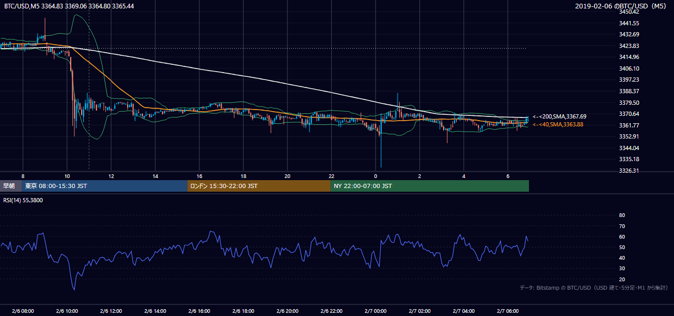Click the 2/7 04:00 time axis label

pos(464,311)
